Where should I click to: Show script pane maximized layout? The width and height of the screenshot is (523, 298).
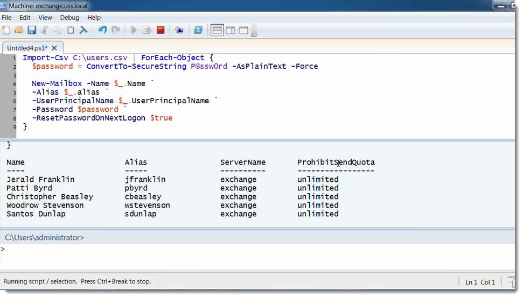click(x=243, y=30)
